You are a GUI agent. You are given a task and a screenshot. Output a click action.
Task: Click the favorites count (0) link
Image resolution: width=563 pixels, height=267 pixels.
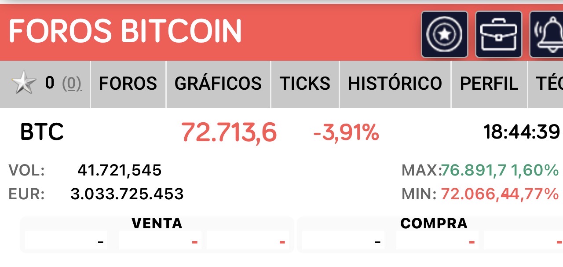[x=71, y=83]
